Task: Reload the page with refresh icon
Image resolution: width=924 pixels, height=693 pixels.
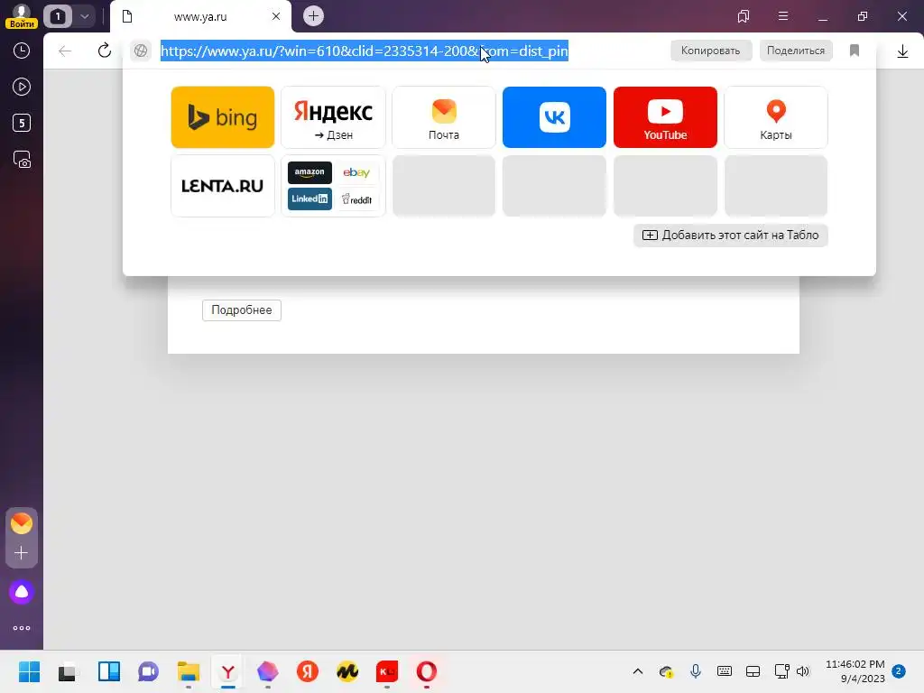Action: (105, 51)
